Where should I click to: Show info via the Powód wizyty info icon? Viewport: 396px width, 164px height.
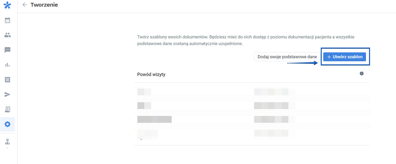(x=361, y=73)
